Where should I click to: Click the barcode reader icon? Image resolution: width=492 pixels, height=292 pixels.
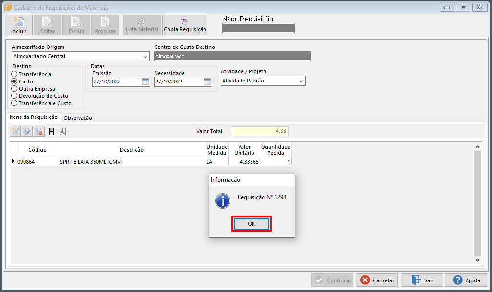(52, 131)
